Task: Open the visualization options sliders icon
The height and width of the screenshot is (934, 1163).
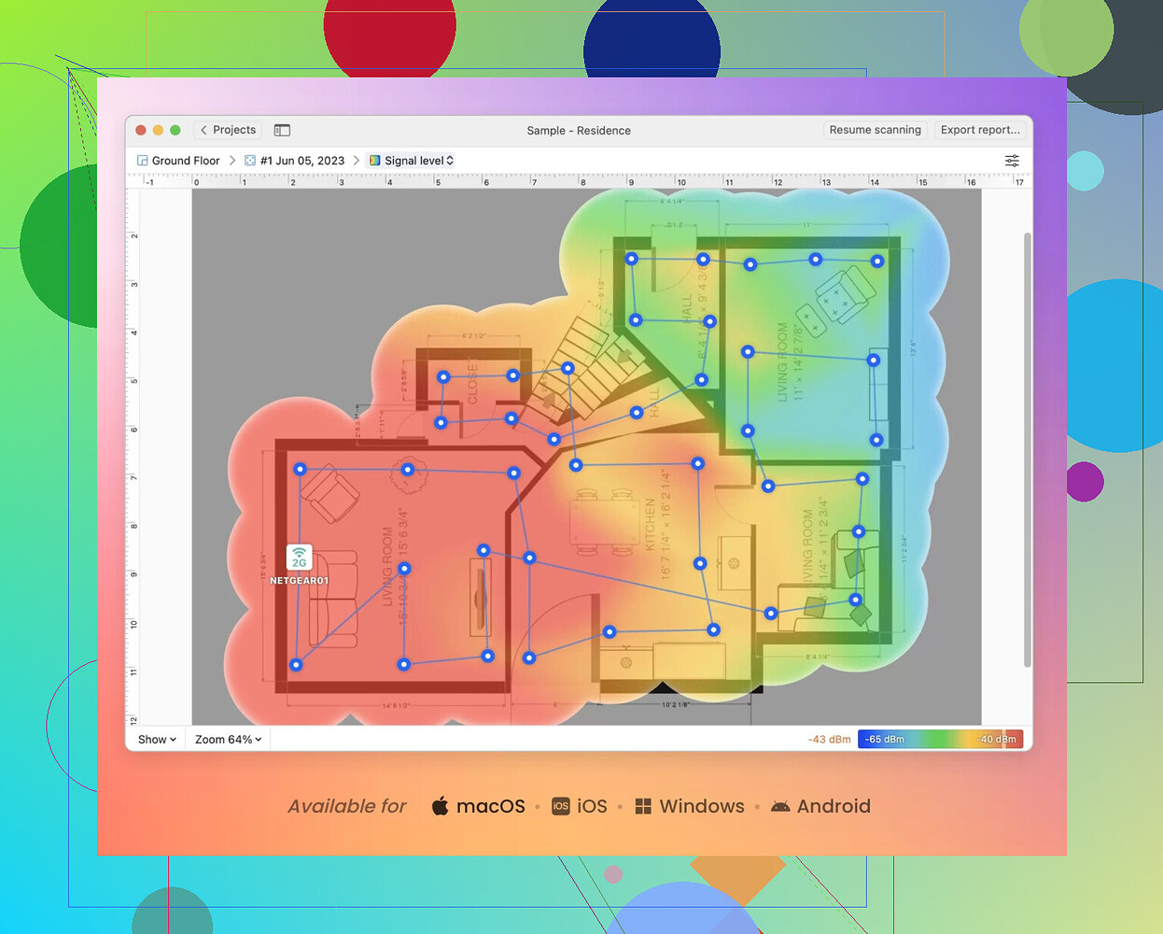Action: click(x=1012, y=160)
